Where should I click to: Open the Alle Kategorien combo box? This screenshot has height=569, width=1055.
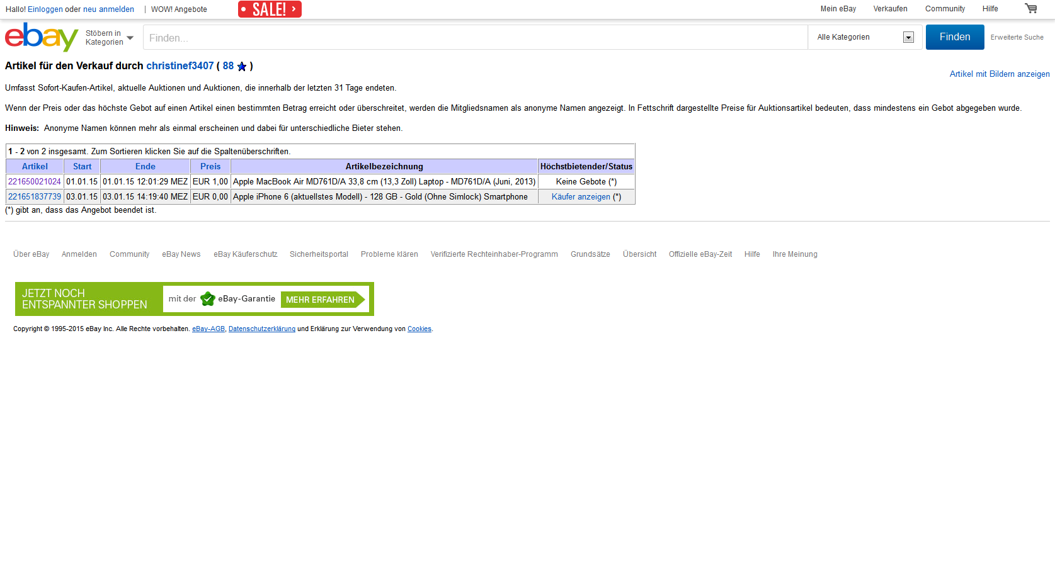[x=865, y=37]
